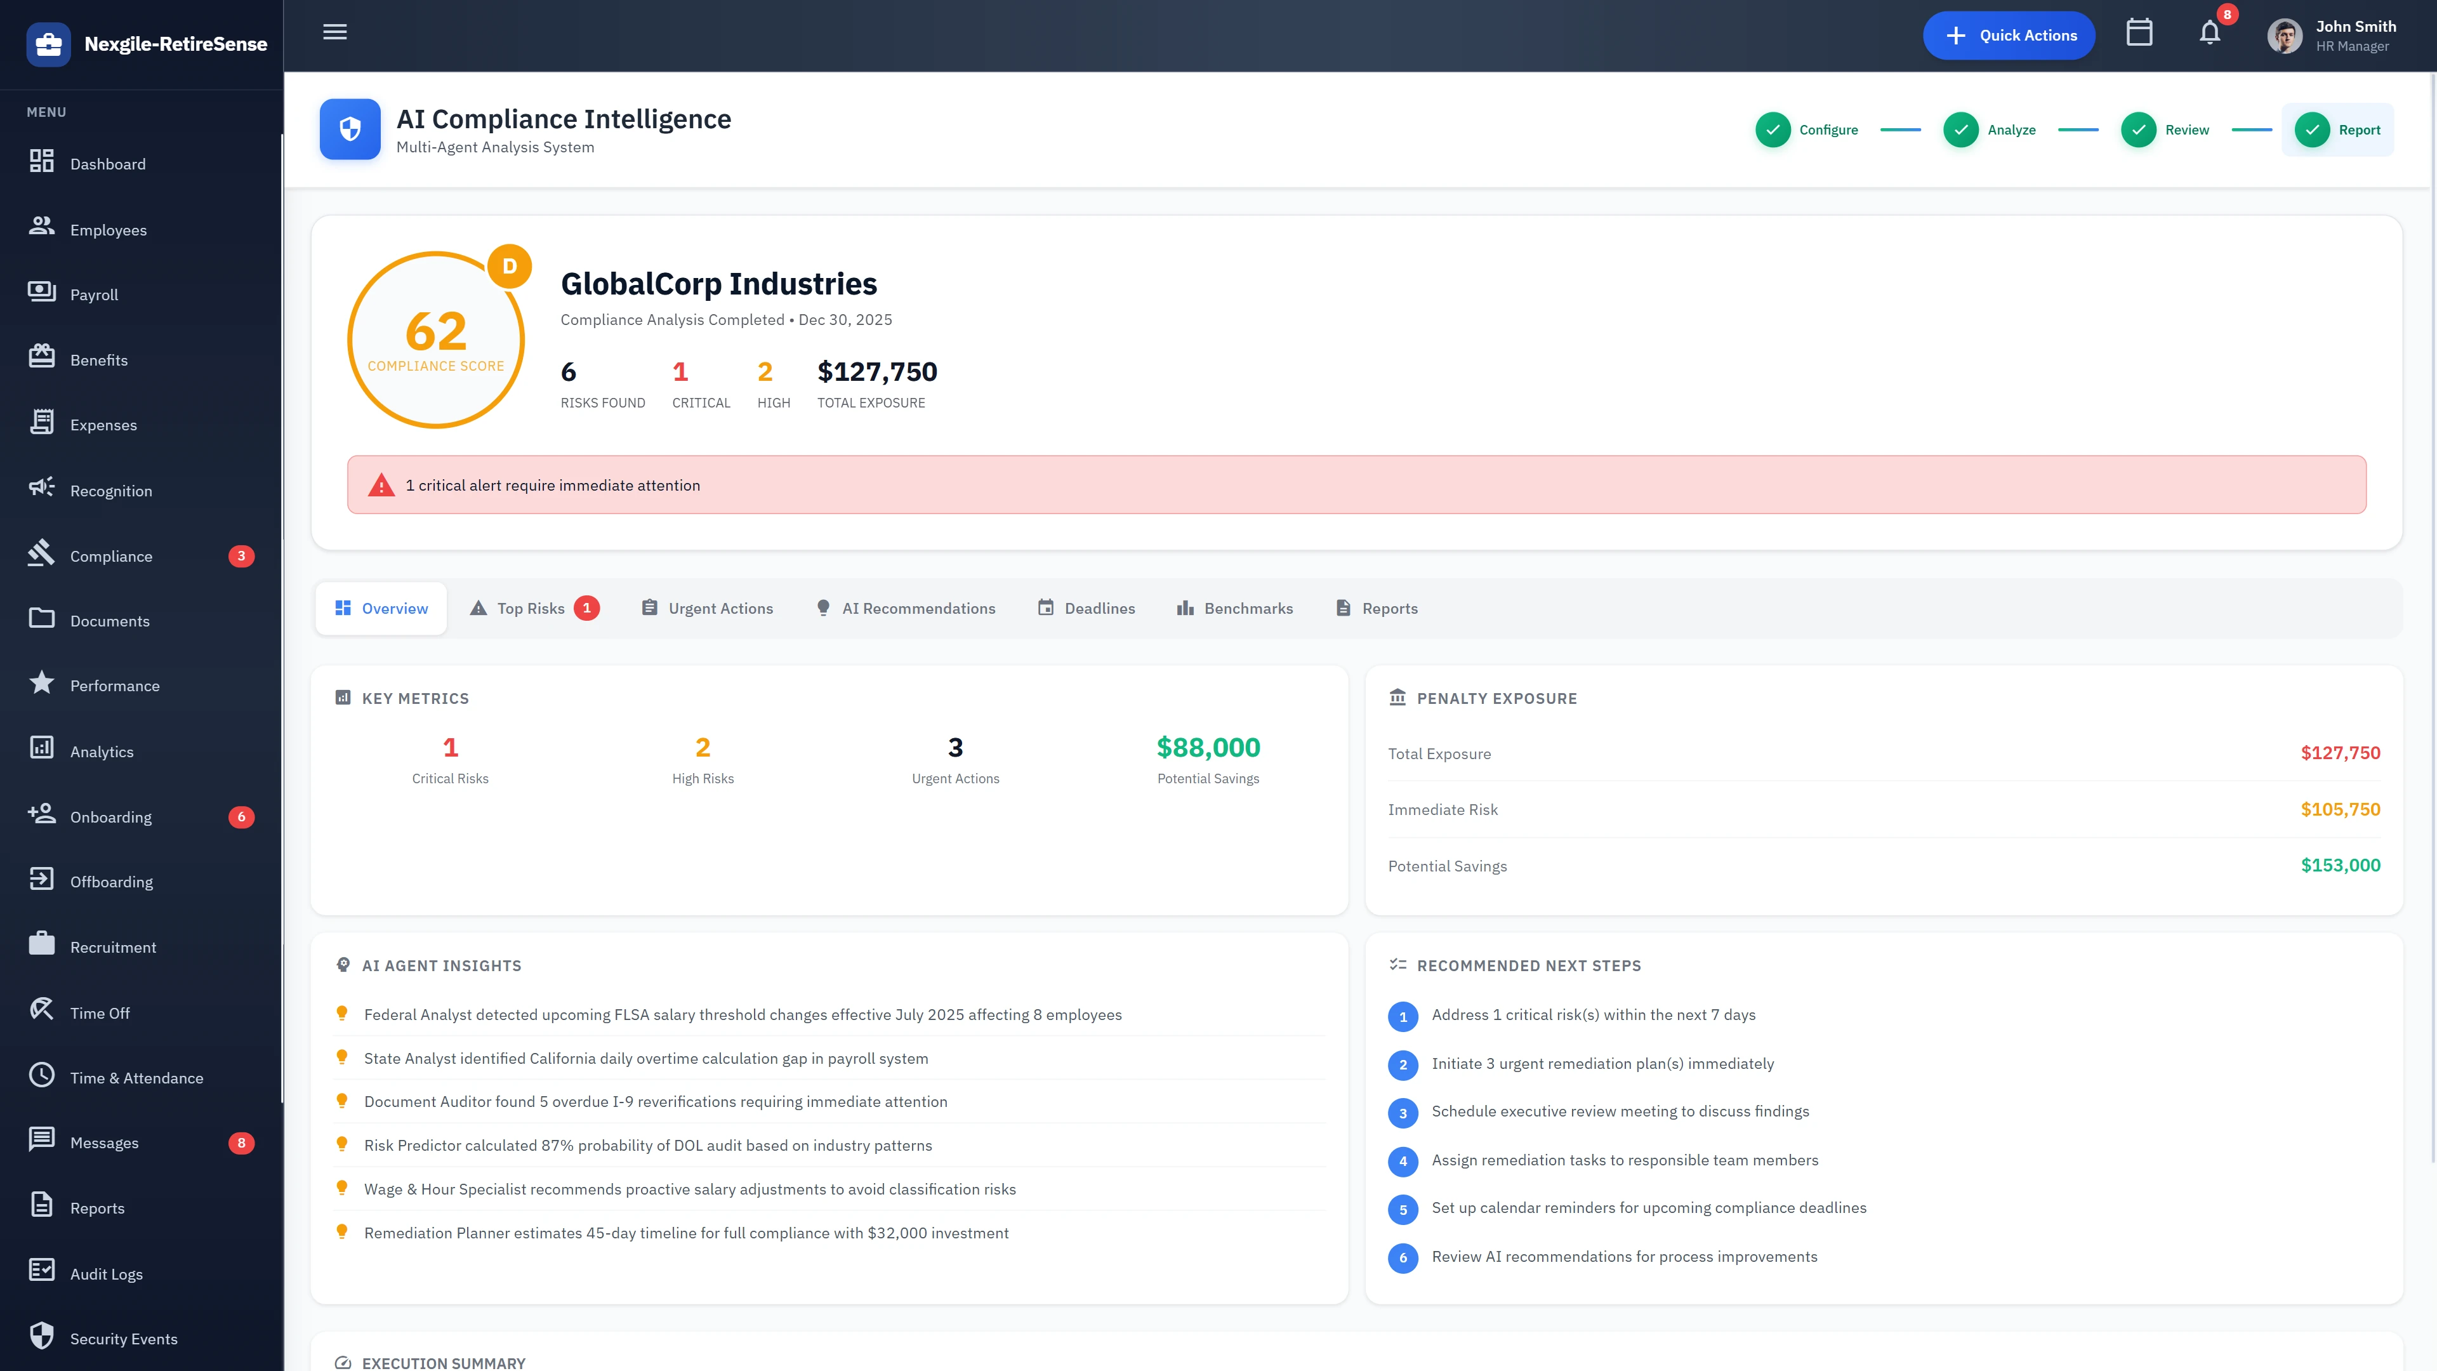Open the calendar icon in the top bar

[2140, 33]
